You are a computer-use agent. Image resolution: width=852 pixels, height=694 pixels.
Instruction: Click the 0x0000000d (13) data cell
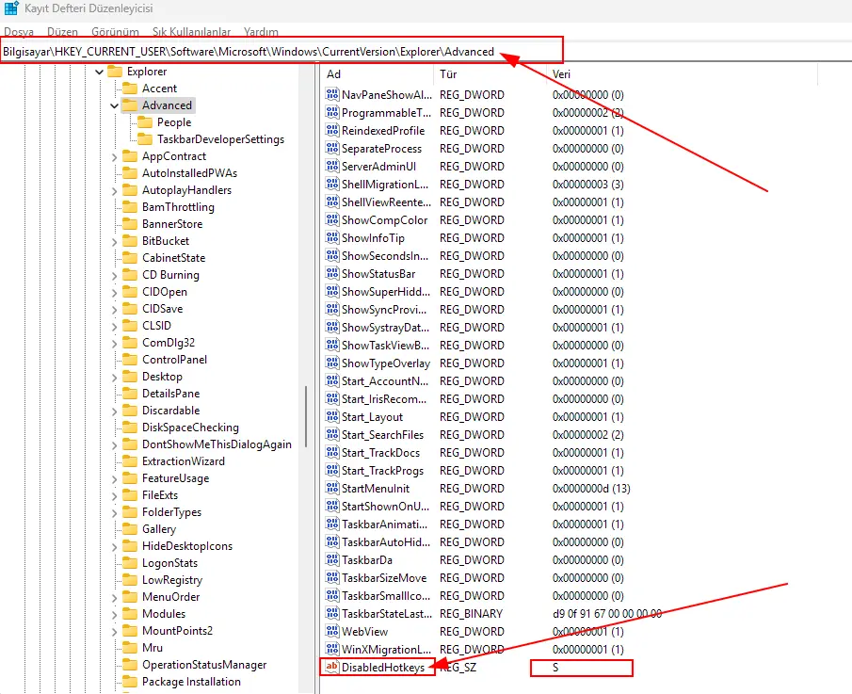click(x=591, y=488)
